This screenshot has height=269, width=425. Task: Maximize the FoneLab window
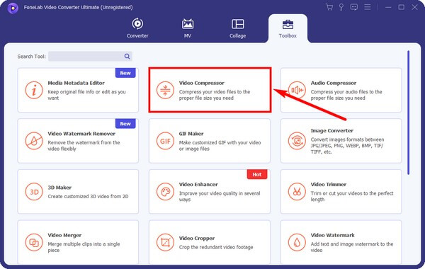(x=402, y=7)
